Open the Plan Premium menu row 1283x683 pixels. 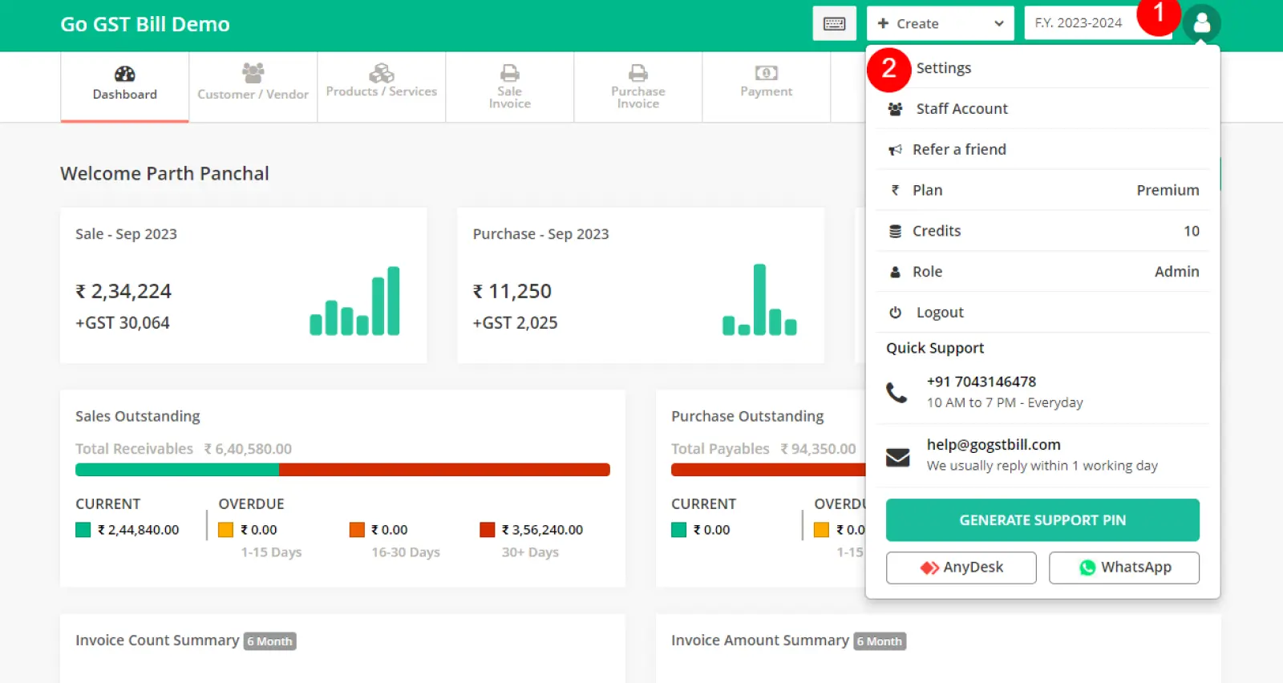[x=1042, y=191]
